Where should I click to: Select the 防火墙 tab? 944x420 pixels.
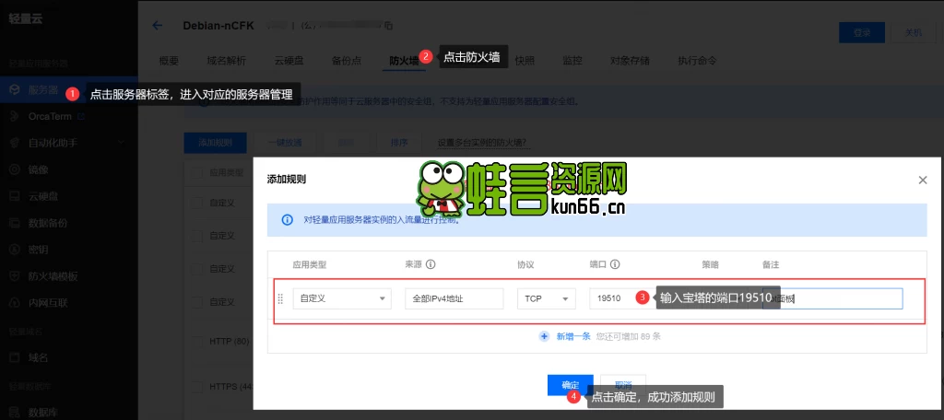(404, 60)
